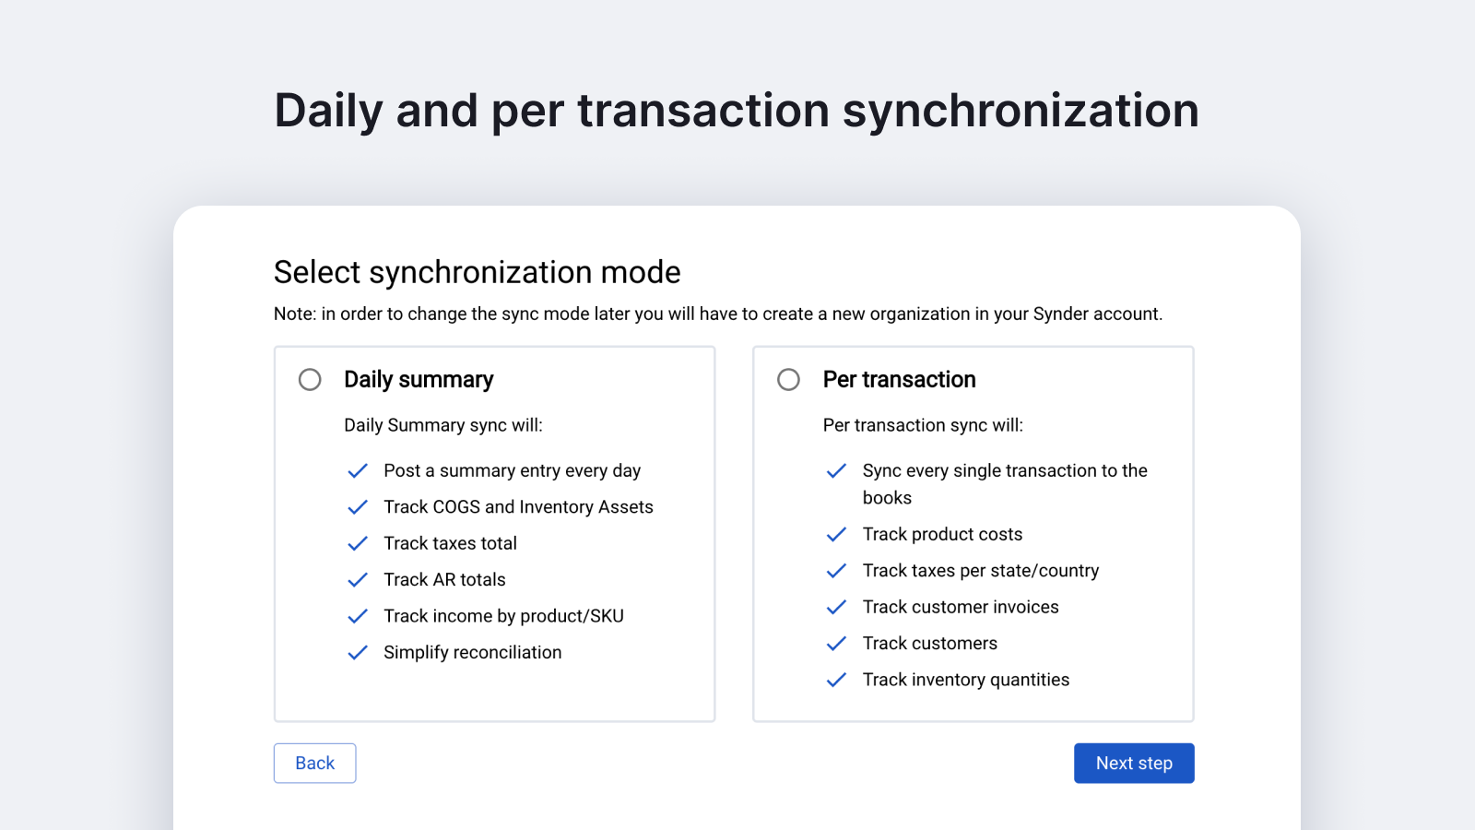
Task: Click the checkmark beside 'Track taxes total'
Action: coord(357,543)
